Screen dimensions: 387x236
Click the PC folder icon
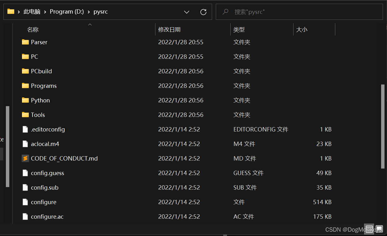coord(25,57)
